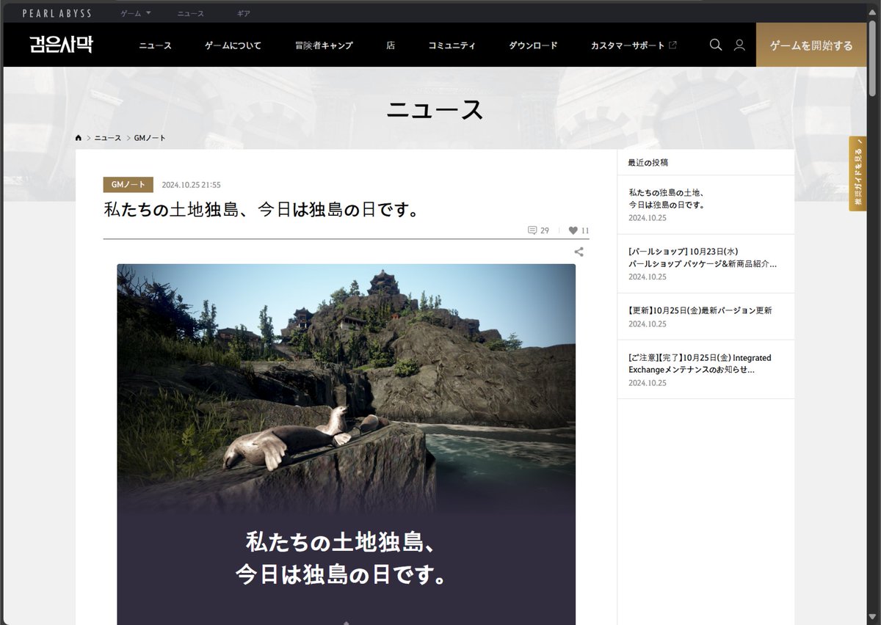Open the search magnifier icon

pyautogui.click(x=716, y=45)
